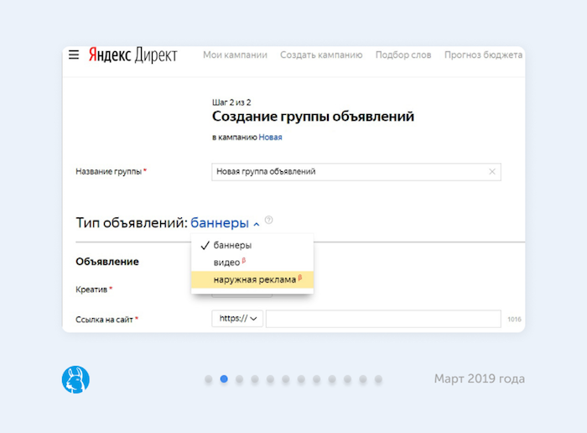Click the Март 2019 года text
The height and width of the screenshot is (433, 587).
click(x=479, y=378)
